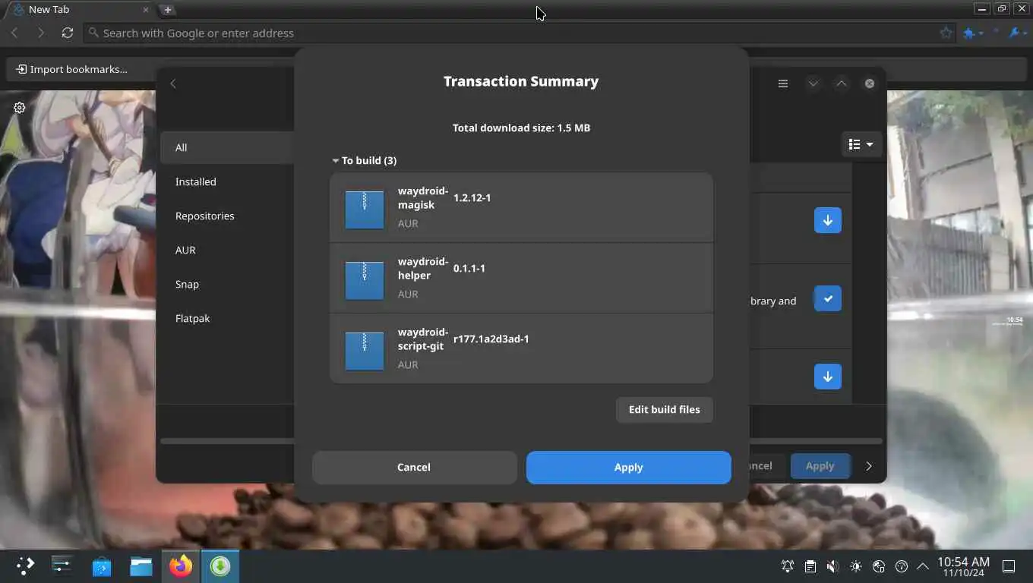Click the package manager down chevron window button
This screenshot has height=583, width=1033.
pyautogui.click(x=813, y=84)
